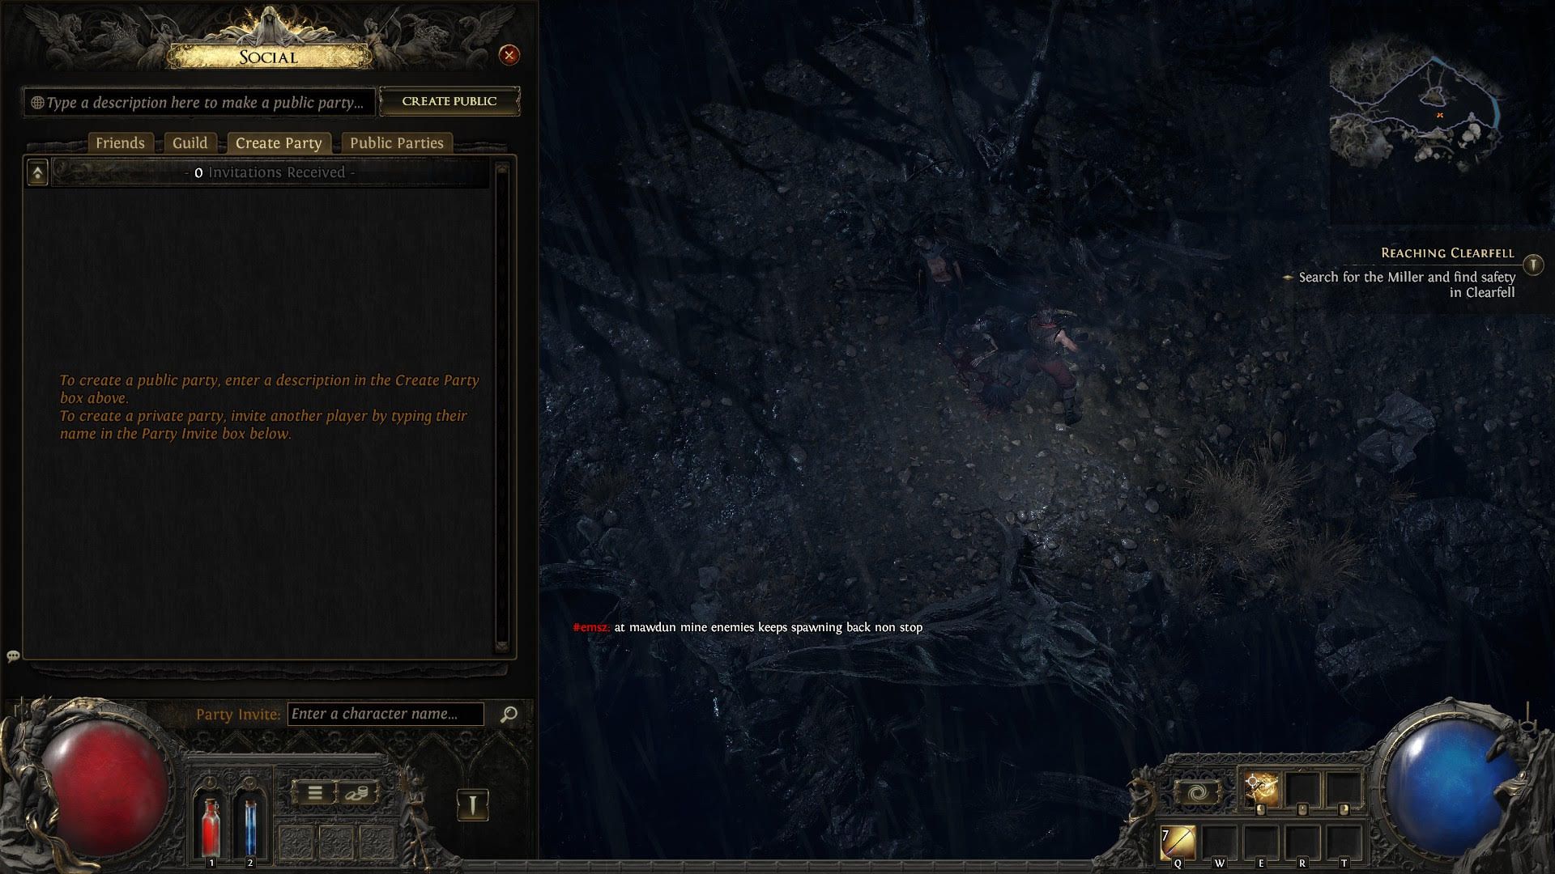1555x874 pixels.
Task: Click CREATE PUBLIC button
Action: point(449,100)
